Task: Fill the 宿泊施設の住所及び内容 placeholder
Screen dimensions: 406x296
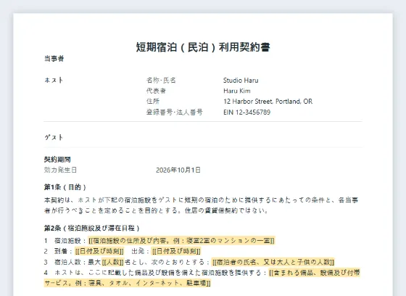Action: [x=181, y=241]
